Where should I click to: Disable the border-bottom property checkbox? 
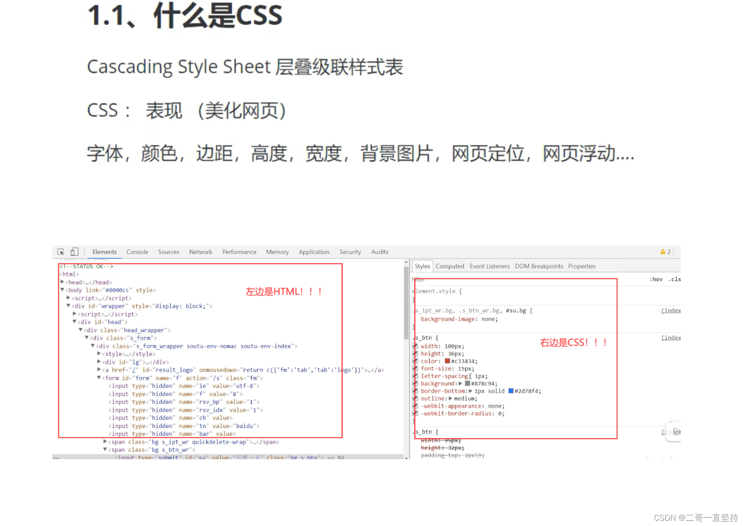(x=415, y=391)
